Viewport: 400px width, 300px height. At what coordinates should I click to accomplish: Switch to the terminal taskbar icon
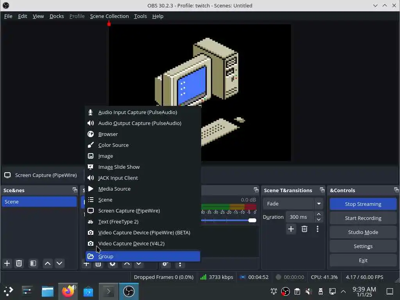pyautogui.click(x=109, y=291)
